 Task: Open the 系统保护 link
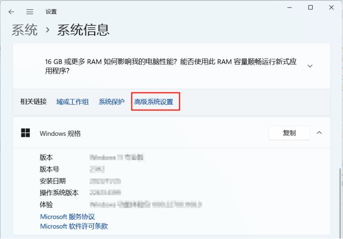pos(112,102)
